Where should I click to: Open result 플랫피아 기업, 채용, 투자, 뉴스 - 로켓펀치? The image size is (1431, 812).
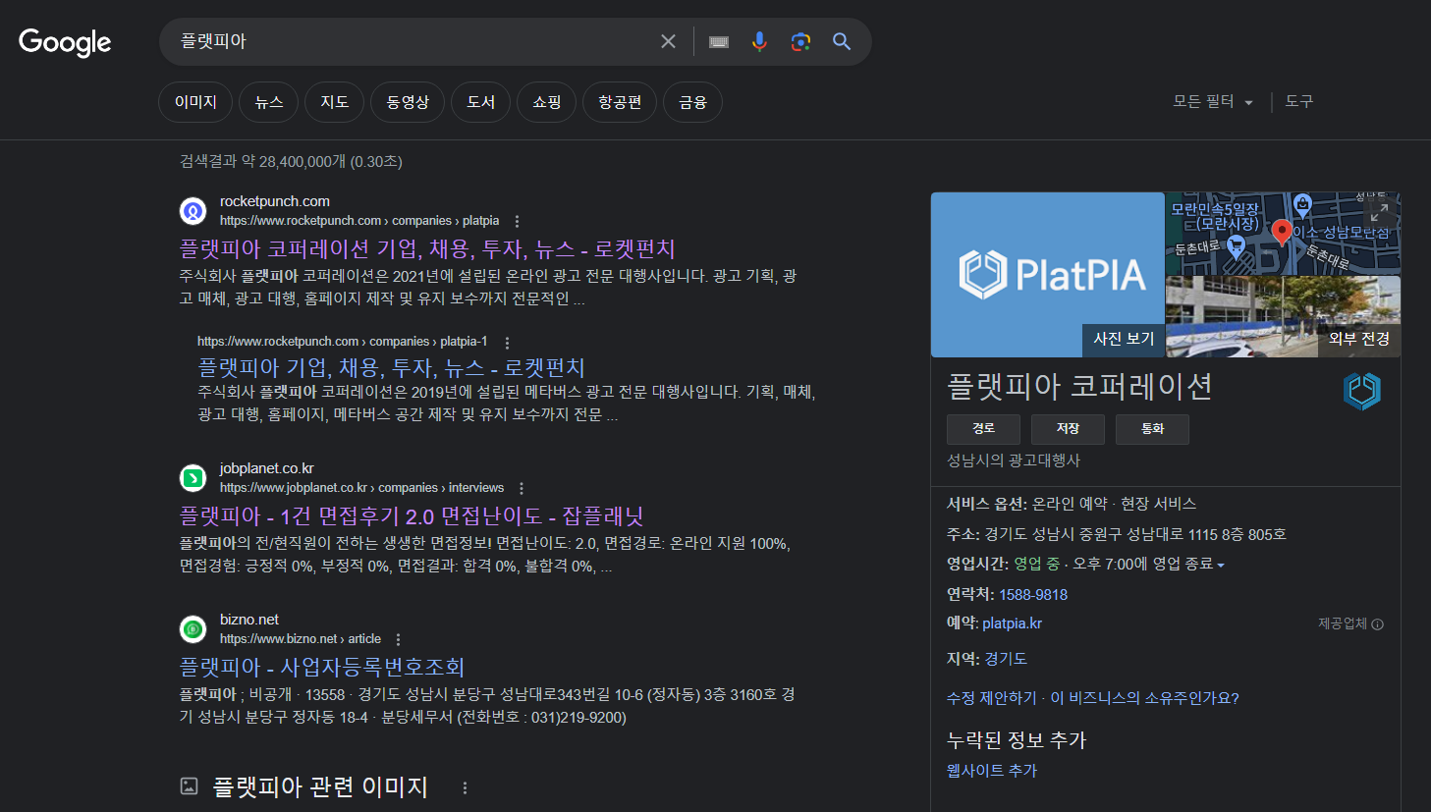(391, 368)
